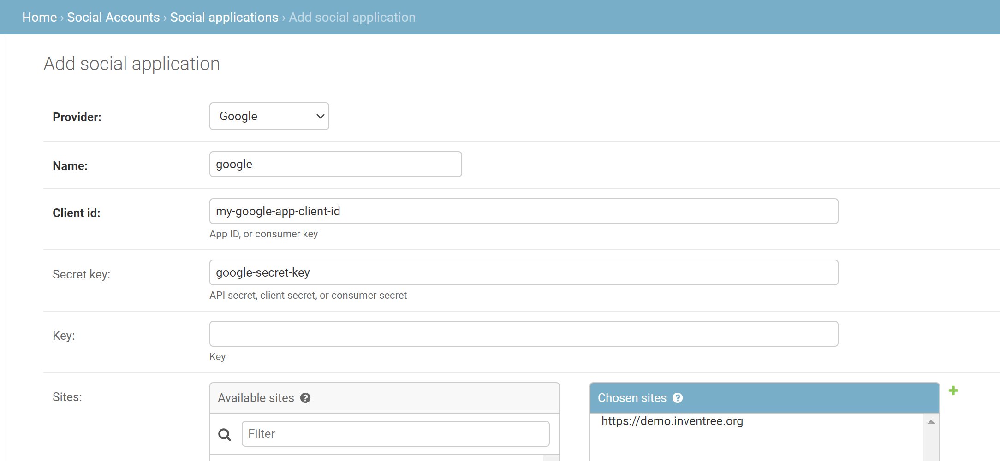Go to Social Accounts breadcrumb

[113, 17]
